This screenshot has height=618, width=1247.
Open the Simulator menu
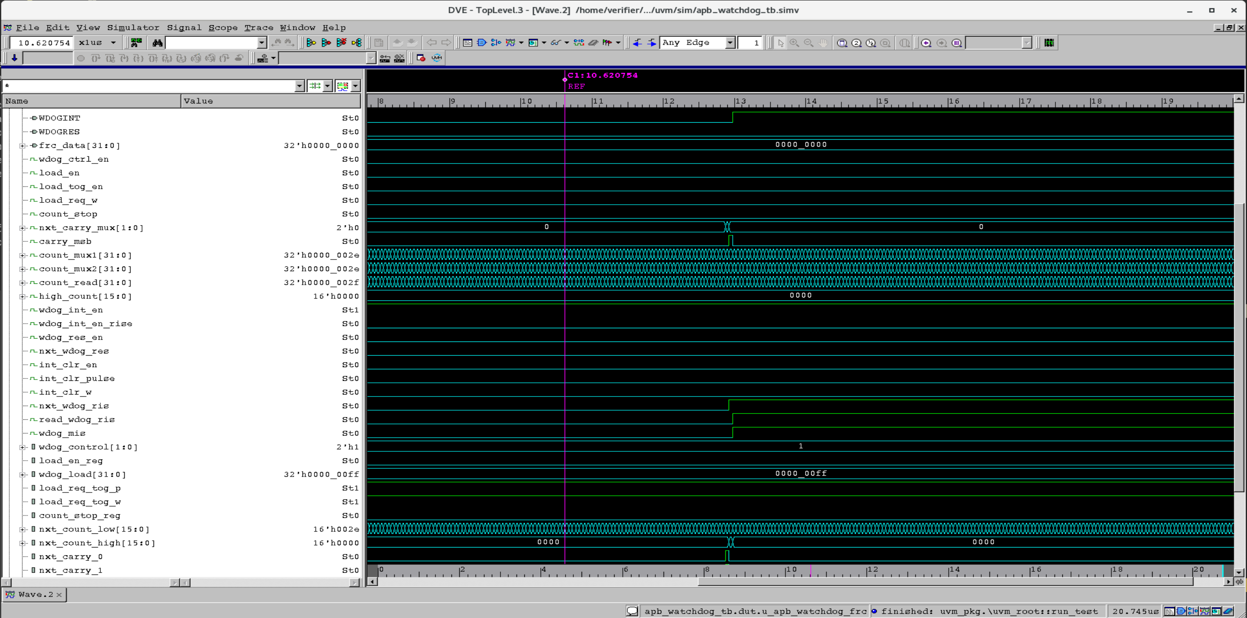pyautogui.click(x=133, y=27)
